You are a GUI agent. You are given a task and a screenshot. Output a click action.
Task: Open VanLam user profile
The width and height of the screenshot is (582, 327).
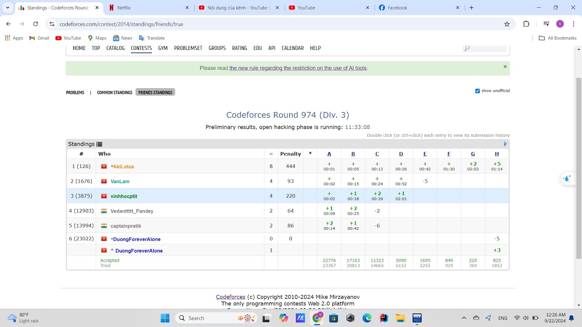click(x=120, y=181)
